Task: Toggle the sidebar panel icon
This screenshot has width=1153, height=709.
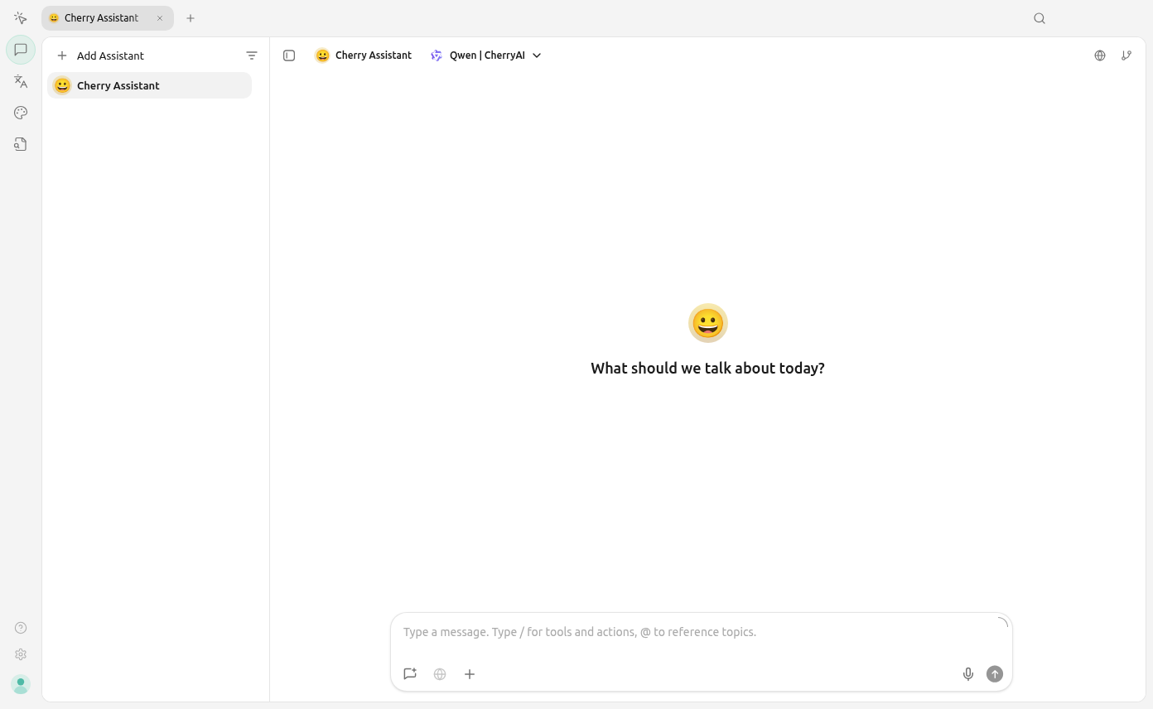Action: coord(289,55)
